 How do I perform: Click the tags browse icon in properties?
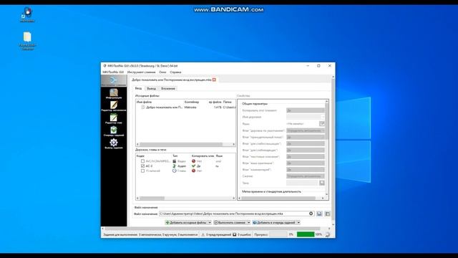pos(321,183)
